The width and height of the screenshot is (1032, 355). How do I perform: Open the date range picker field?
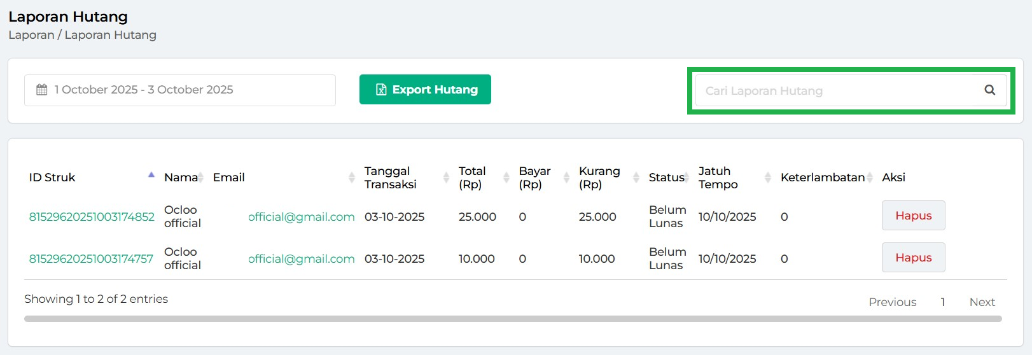pos(179,90)
